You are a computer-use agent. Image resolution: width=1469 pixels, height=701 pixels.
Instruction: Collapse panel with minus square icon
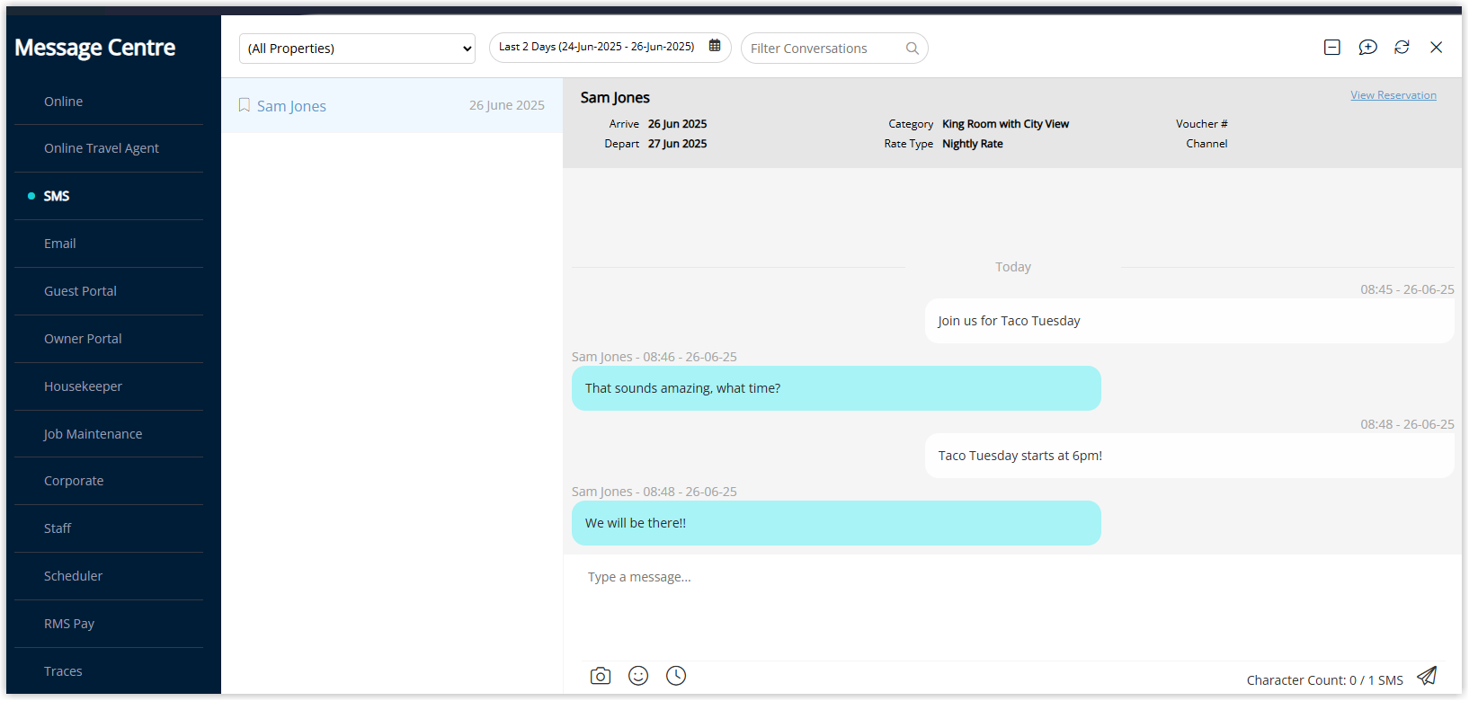click(x=1332, y=48)
